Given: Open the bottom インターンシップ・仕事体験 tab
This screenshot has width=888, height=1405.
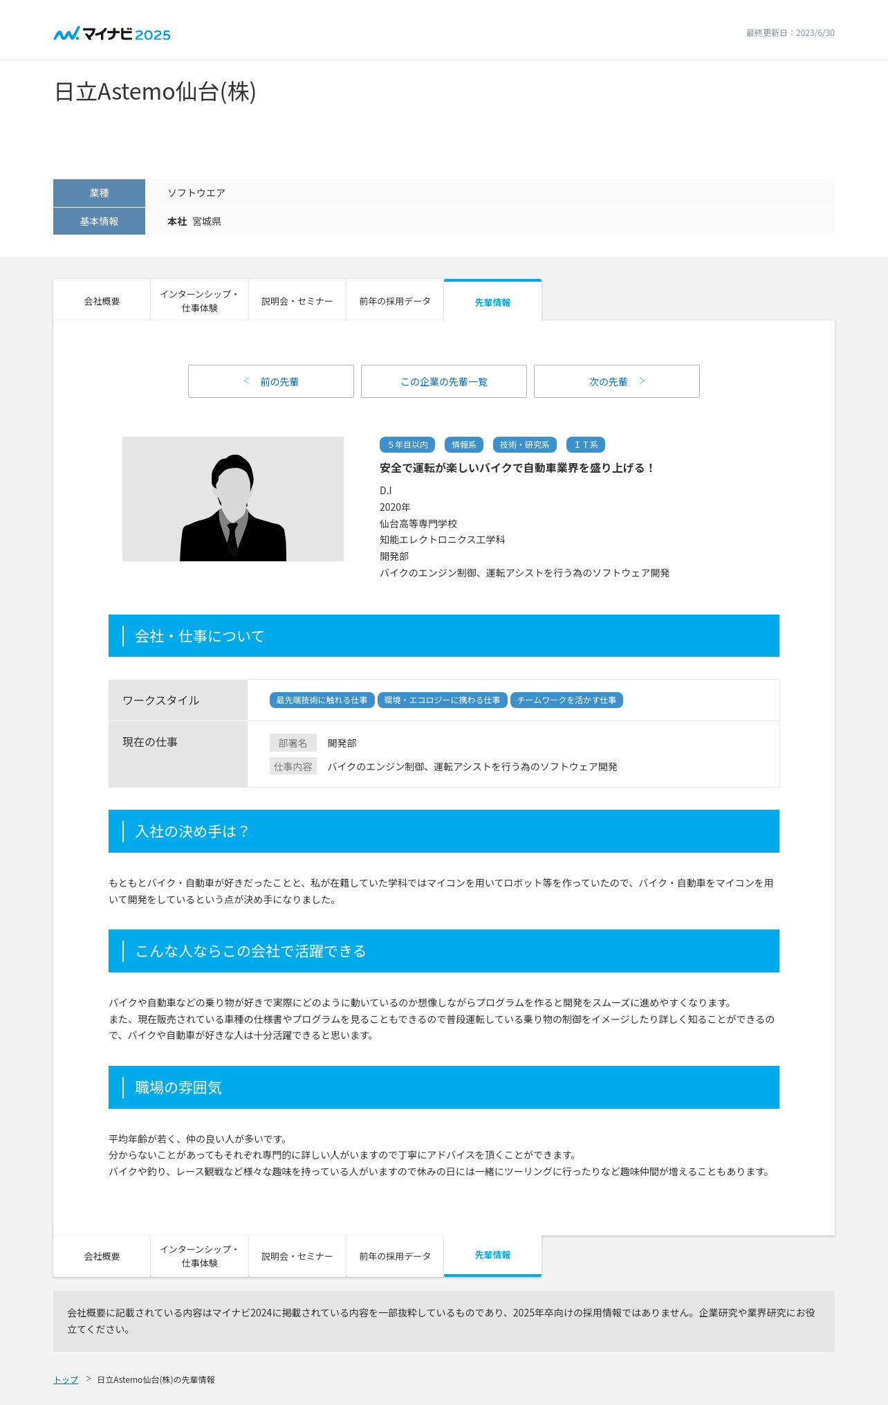Looking at the screenshot, I should pos(199,1256).
